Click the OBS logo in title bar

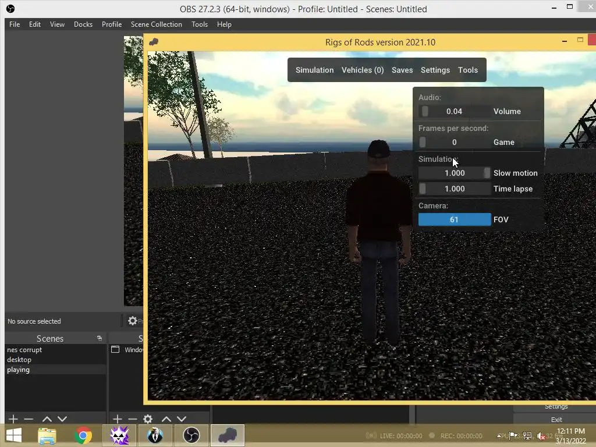click(10, 8)
